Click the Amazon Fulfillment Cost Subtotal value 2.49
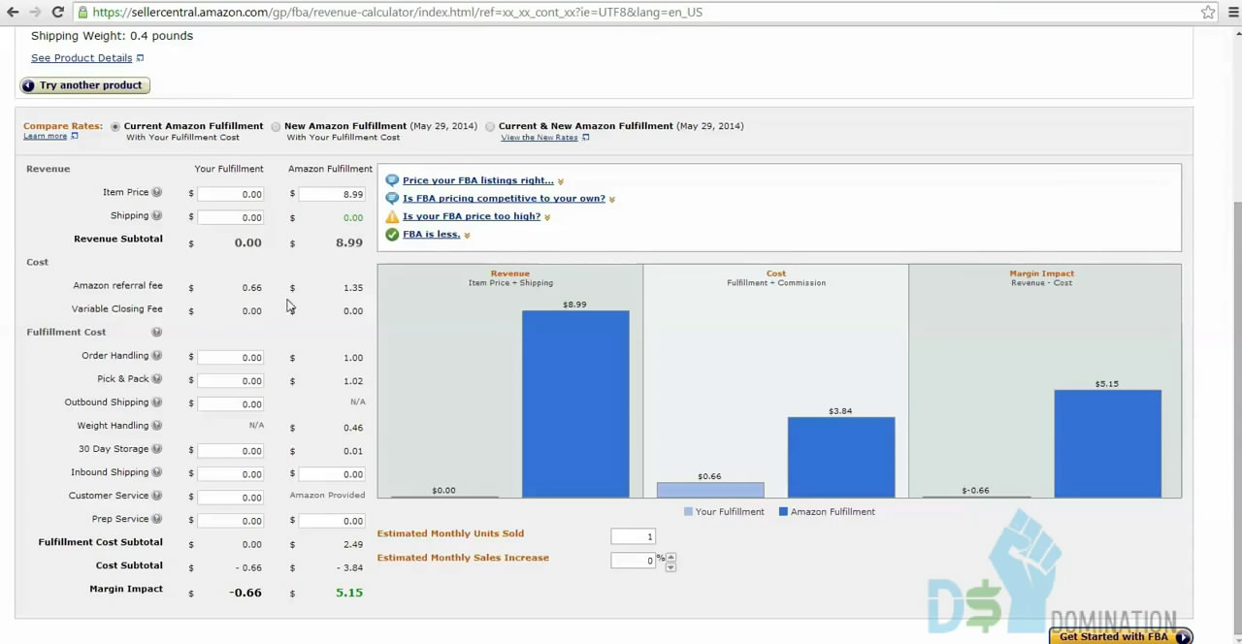 [x=353, y=545]
